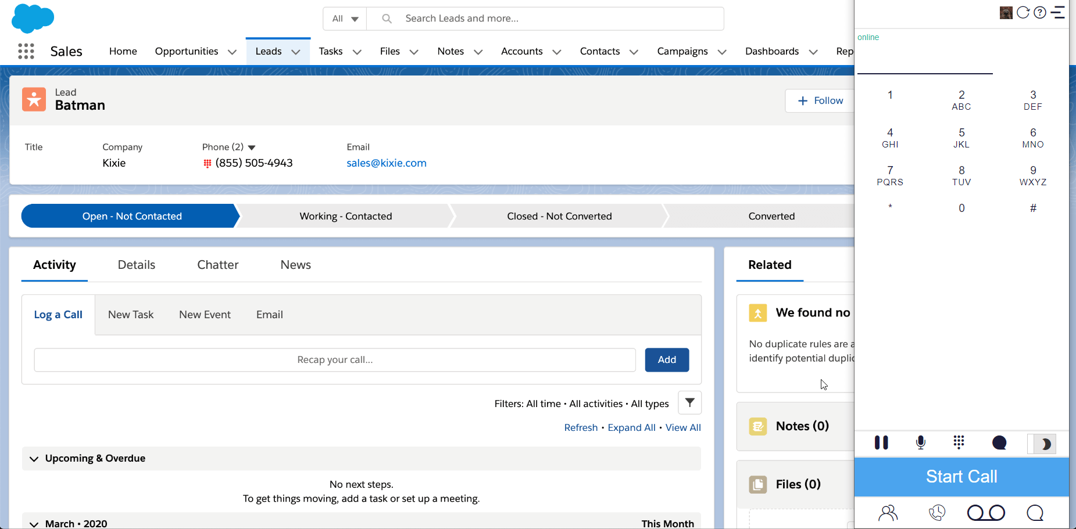Screen dimensions: 1076x529
Task: Open the dialer hamburger menu
Action: coord(1058,12)
